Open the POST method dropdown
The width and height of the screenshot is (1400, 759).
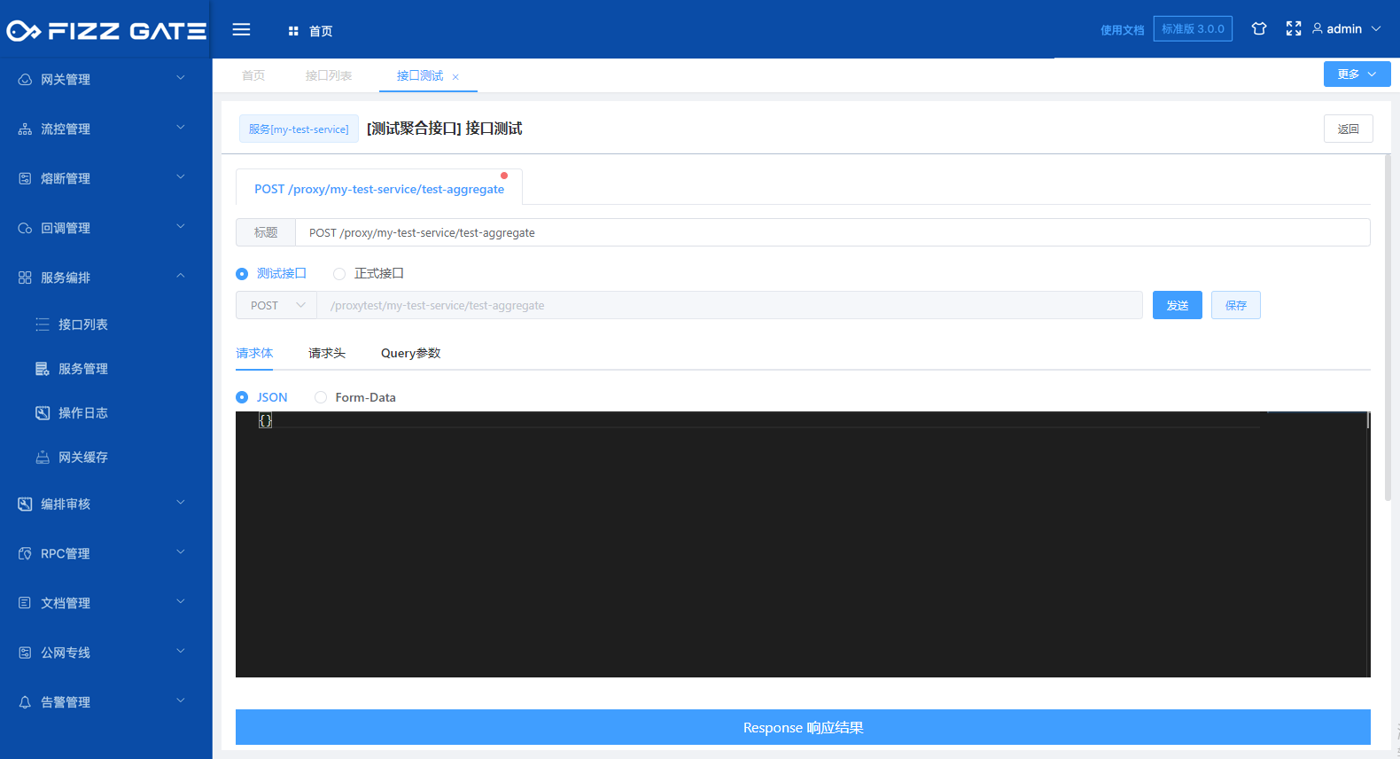[x=276, y=305]
